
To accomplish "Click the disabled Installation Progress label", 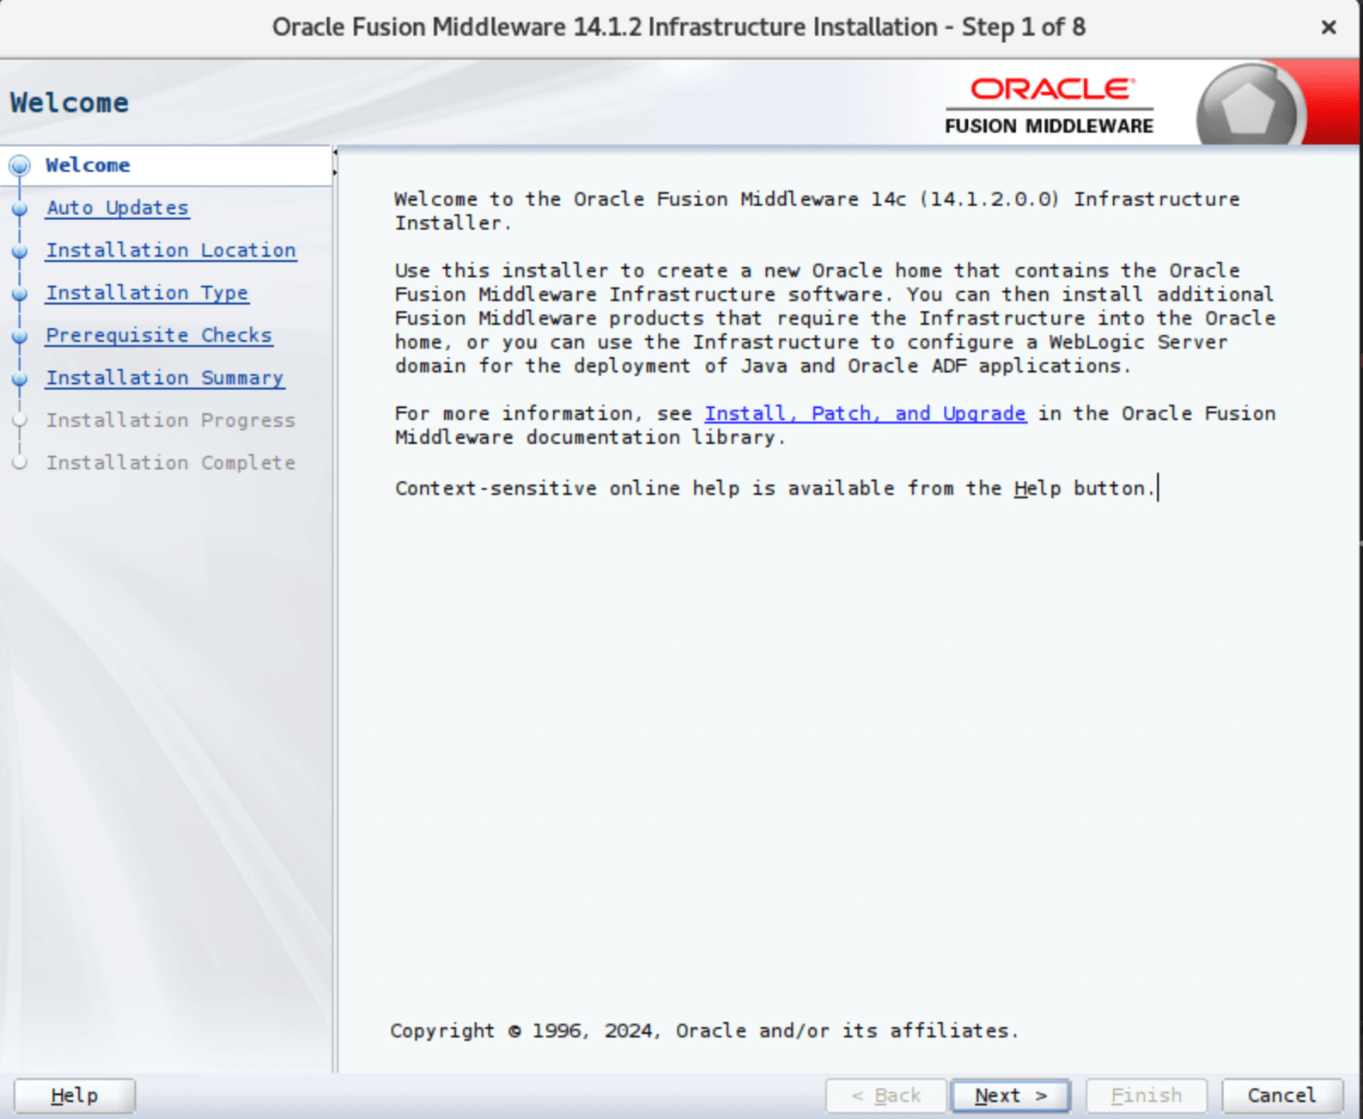I will coord(170,420).
